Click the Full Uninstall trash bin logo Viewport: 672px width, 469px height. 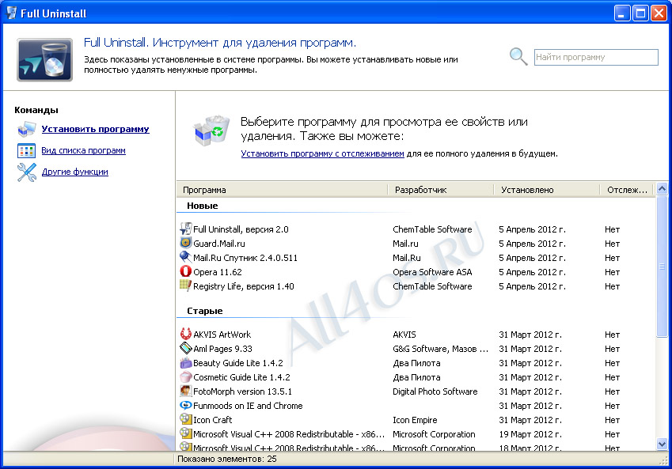click(x=44, y=59)
